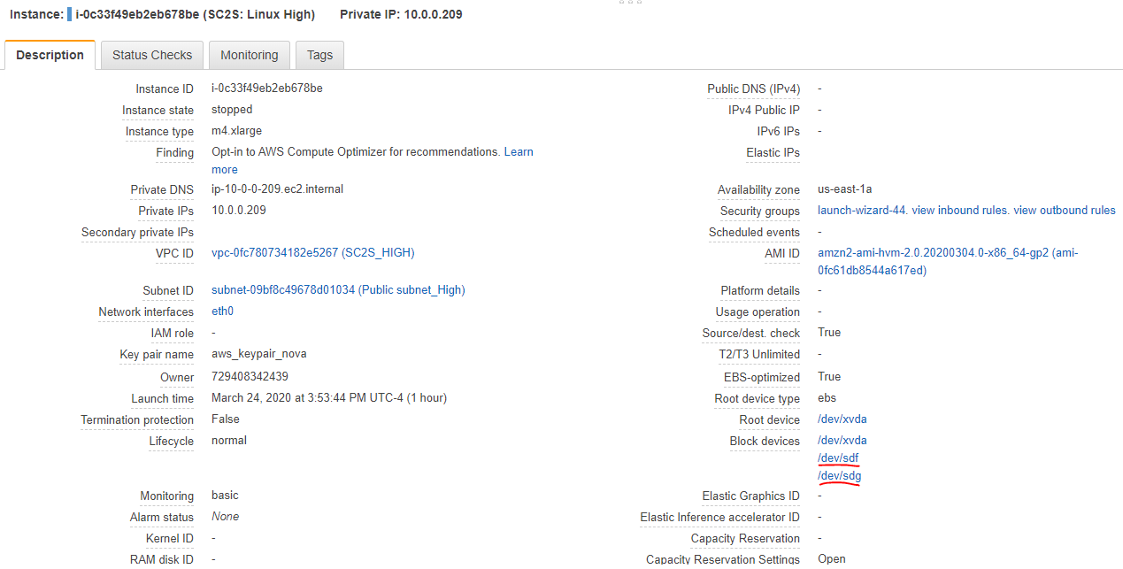This screenshot has height=569, width=1123.
Task: Click the Termination protection value False
Action: (x=226, y=419)
